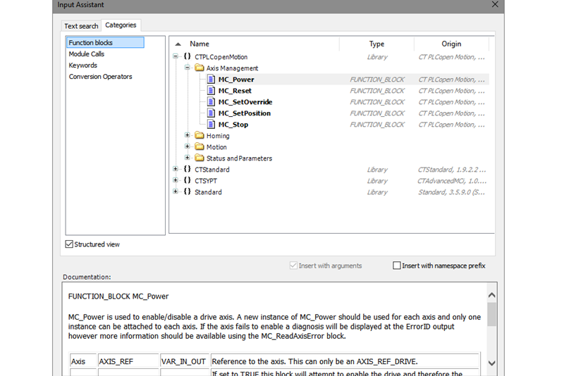Collapse the Axis Management folder

(x=187, y=68)
